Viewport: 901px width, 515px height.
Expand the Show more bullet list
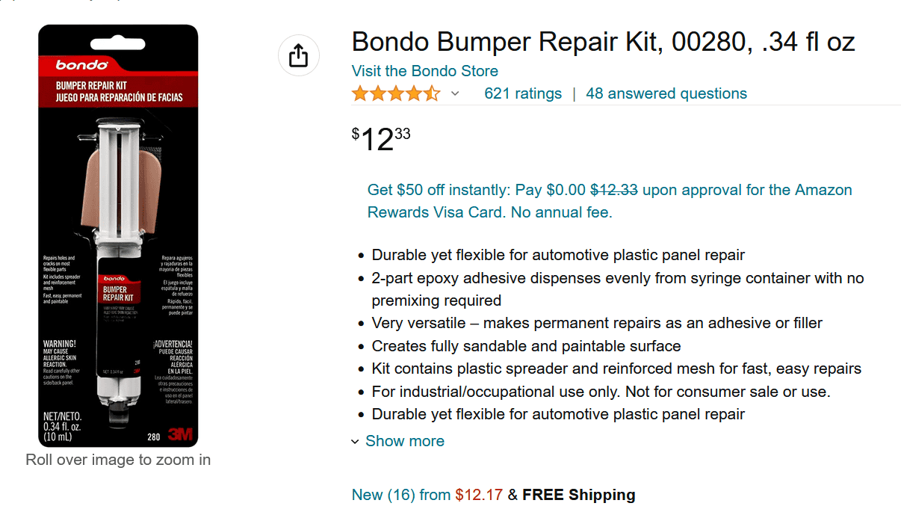pos(404,441)
